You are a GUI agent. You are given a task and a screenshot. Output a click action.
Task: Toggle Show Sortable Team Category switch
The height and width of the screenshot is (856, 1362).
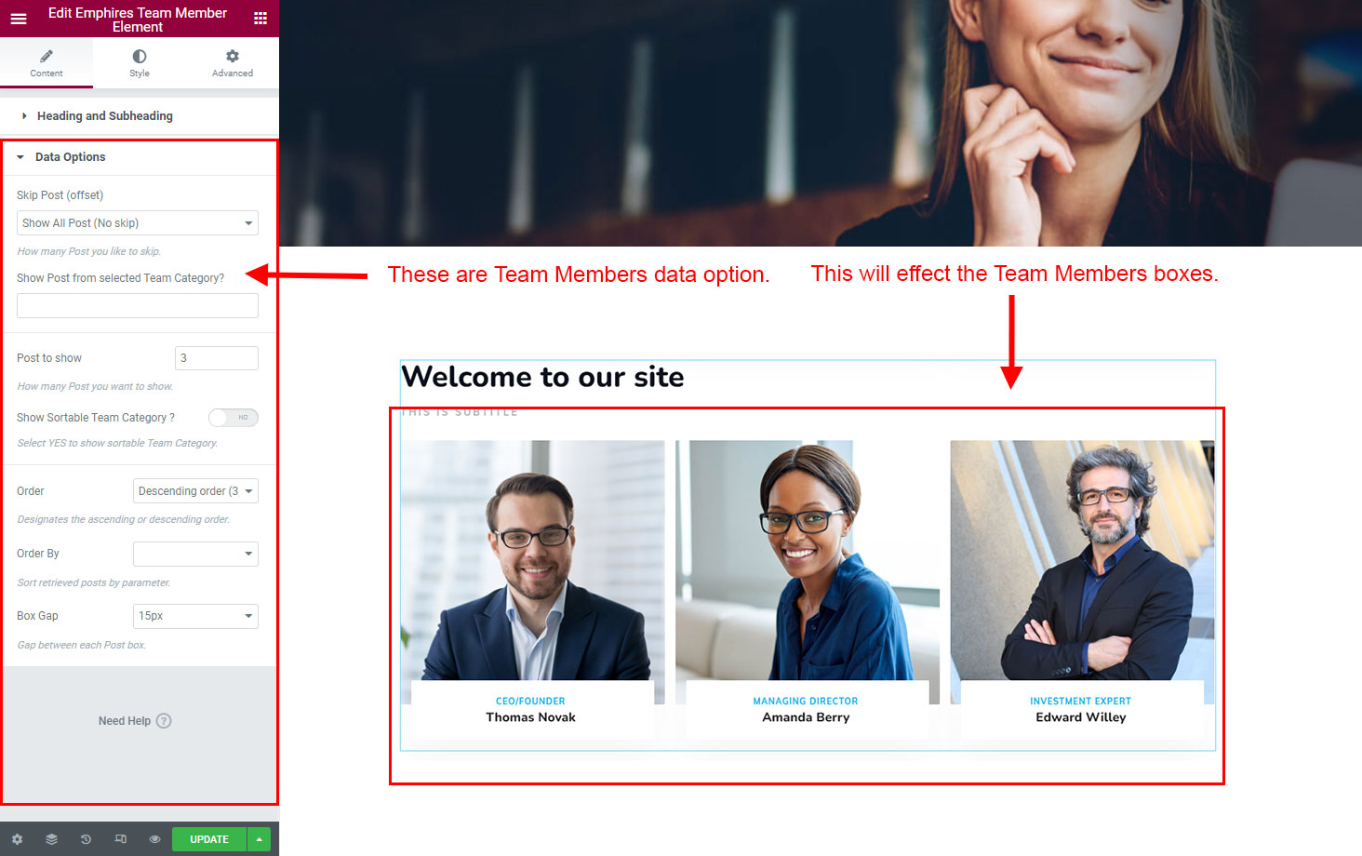(x=233, y=418)
